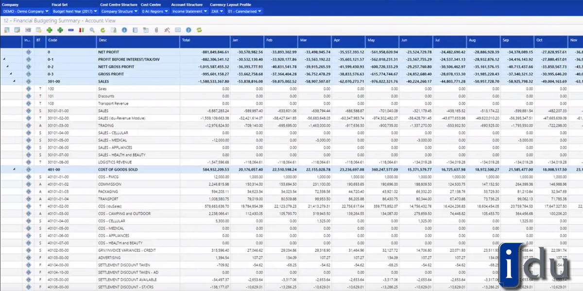Screen dimensions: 583x291
Task: Click the magic wand configuration icon
Action: point(168,30)
